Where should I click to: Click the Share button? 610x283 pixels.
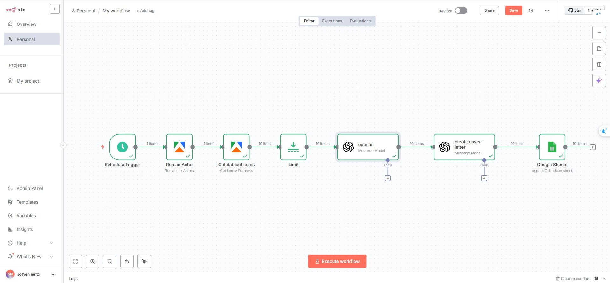(489, 10)
